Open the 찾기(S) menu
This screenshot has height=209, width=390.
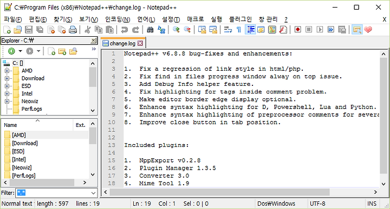63,19
